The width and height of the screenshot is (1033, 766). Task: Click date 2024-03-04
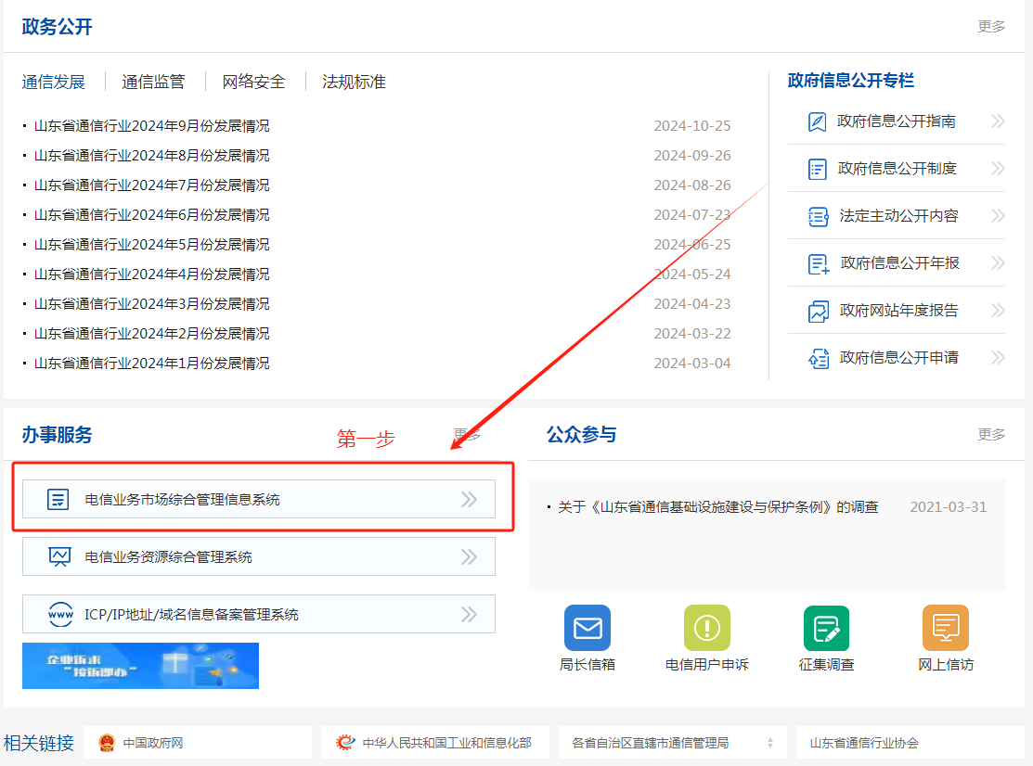pos(692,364)
